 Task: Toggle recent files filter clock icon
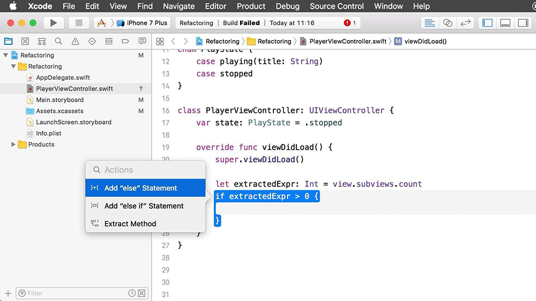132,293
